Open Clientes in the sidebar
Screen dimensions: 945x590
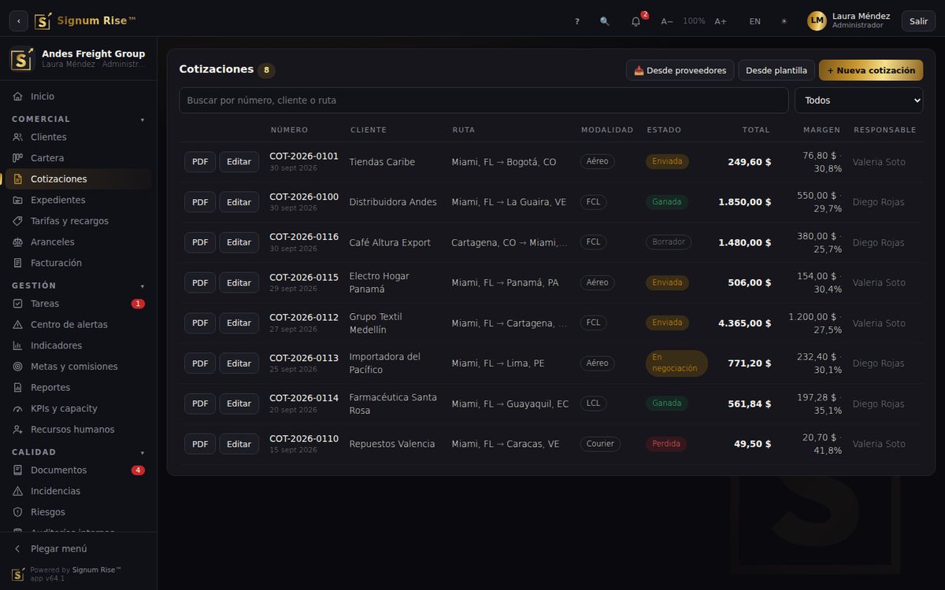coord(79,137)
